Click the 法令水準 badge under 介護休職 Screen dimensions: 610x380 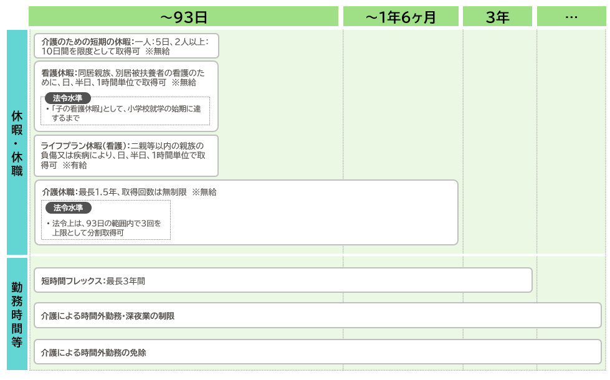tap(69, 207)
